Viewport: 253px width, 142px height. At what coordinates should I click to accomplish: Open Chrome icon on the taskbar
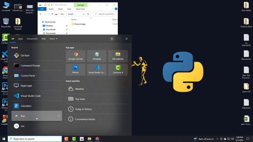click(x=97, y=139)
